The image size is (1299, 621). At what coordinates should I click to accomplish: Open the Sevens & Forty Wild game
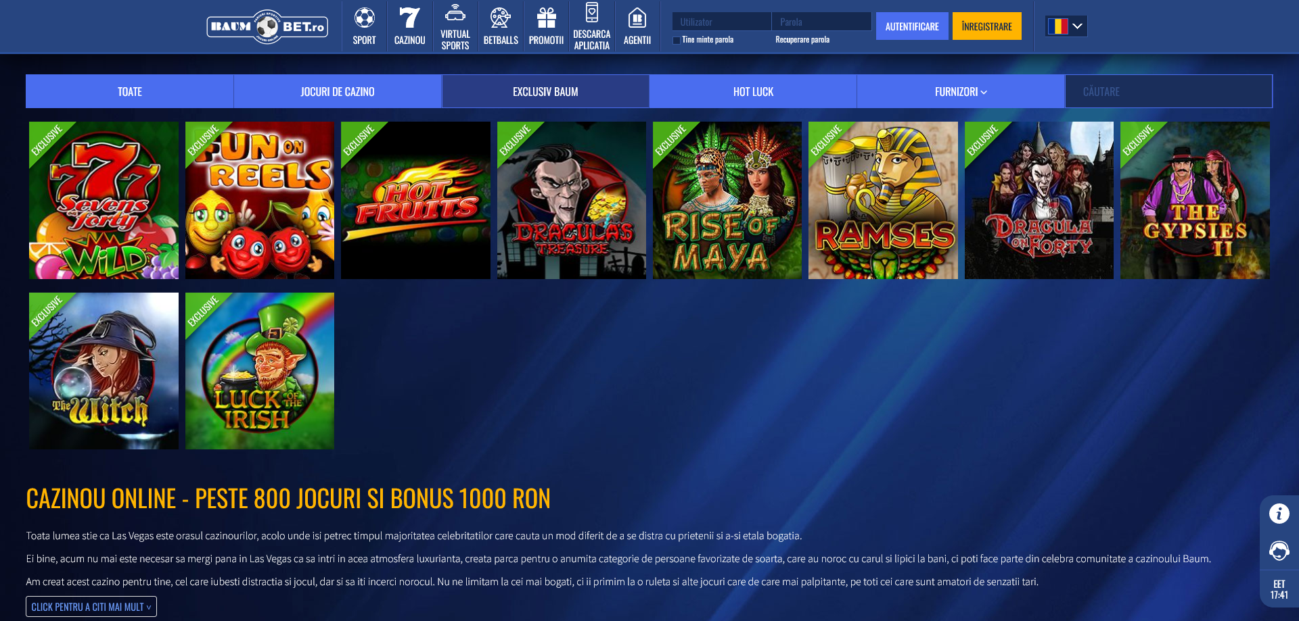[104, 200]
